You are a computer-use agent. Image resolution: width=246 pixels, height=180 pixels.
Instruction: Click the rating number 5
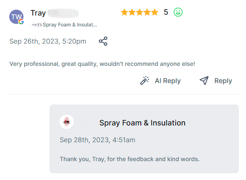coord(166,12)
